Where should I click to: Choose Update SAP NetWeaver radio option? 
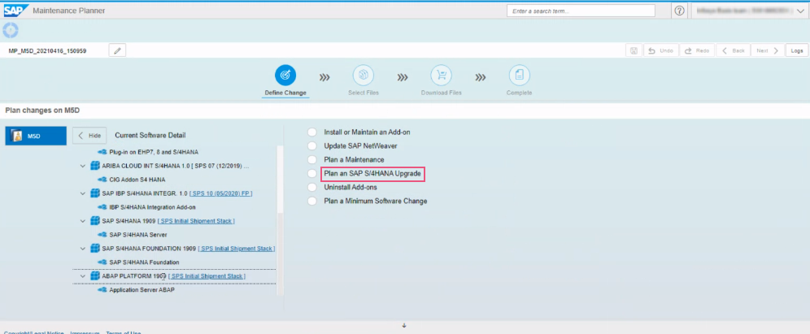click(312, 146)
